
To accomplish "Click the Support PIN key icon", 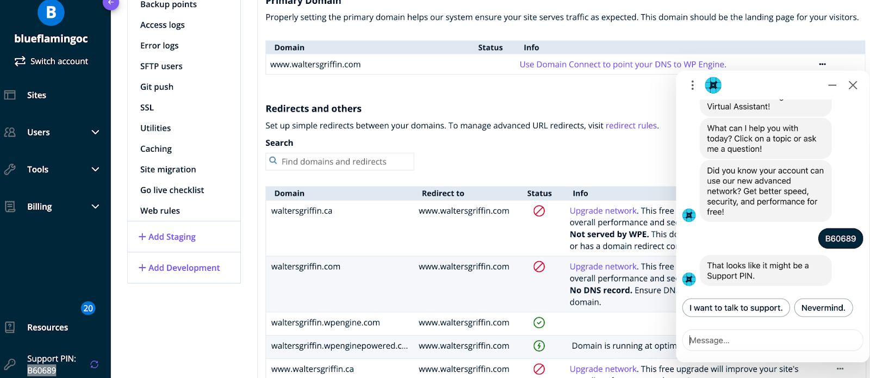I will (10, 364).
